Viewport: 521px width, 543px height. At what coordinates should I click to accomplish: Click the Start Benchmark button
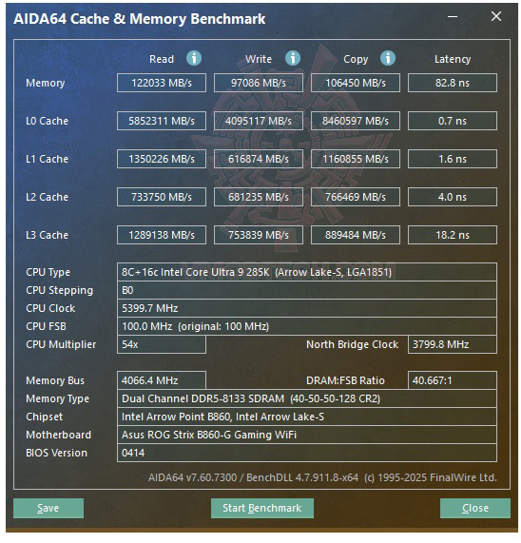[262, 508]
